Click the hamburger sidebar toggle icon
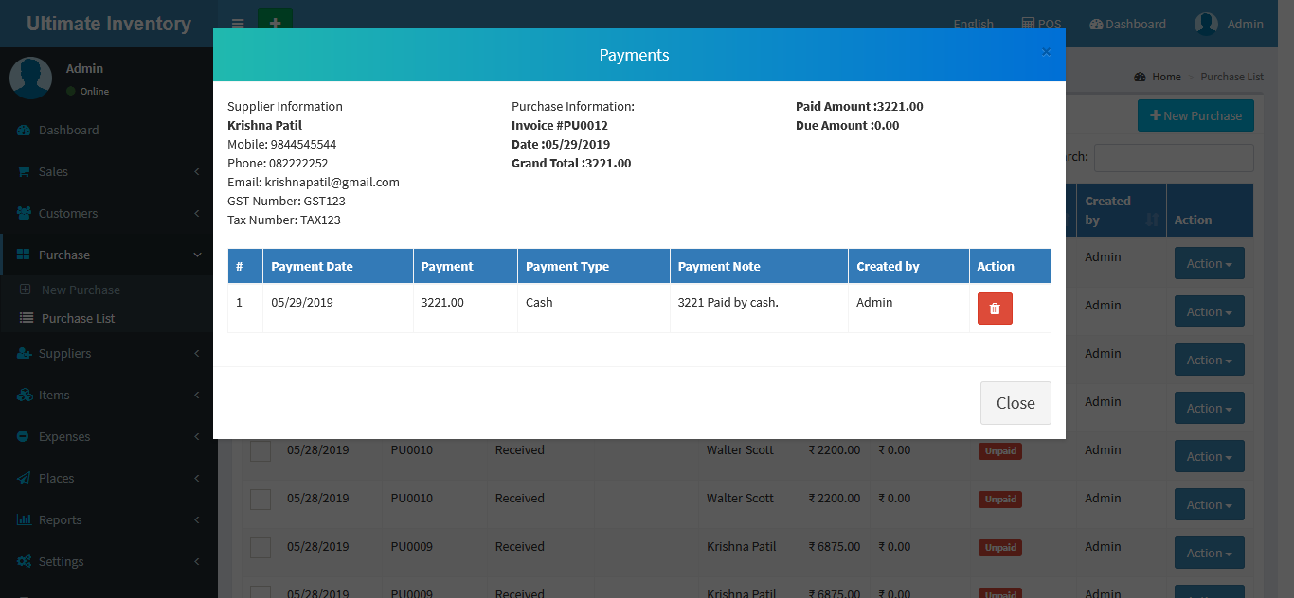 coord(238,24)
